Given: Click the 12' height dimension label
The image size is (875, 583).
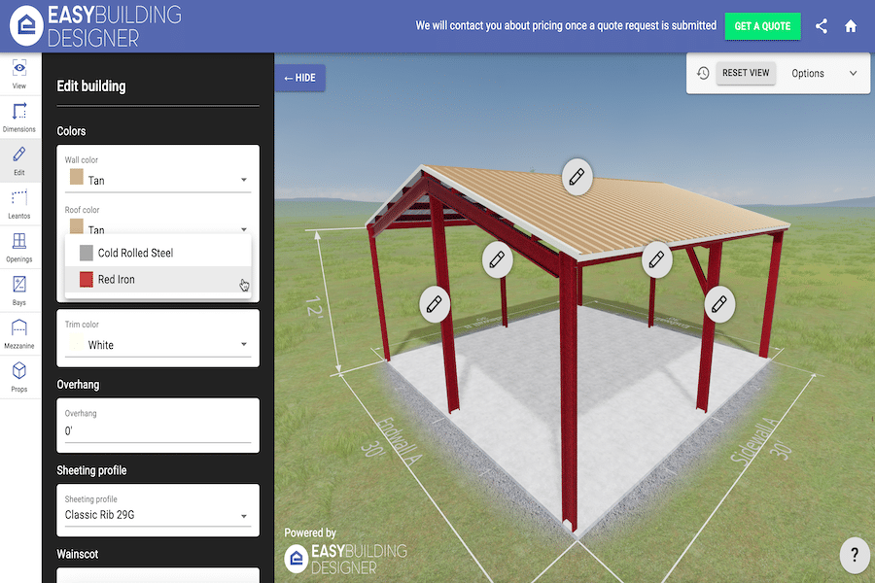Looking at the screenshot, I should (314, 307).
